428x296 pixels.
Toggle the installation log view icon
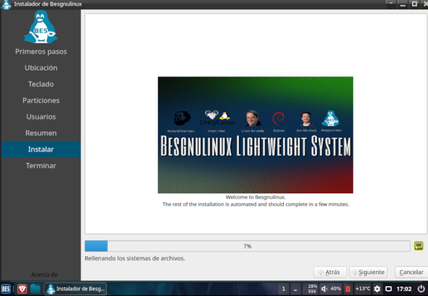418,246
